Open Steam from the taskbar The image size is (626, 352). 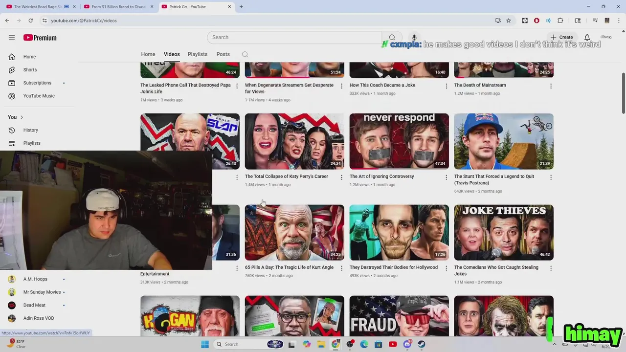(422, 344)
